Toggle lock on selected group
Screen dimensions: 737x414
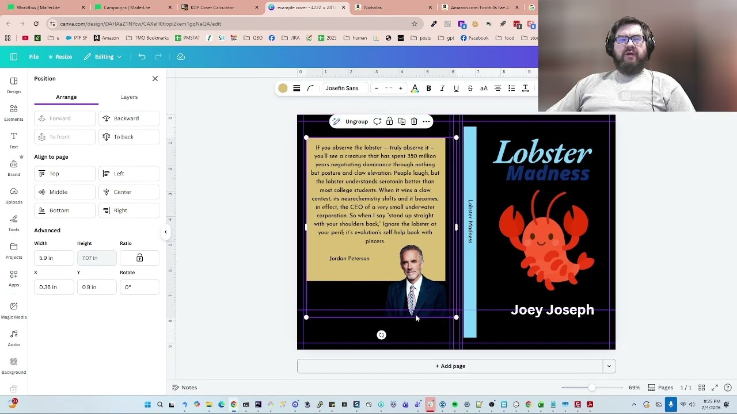point(389,121)
